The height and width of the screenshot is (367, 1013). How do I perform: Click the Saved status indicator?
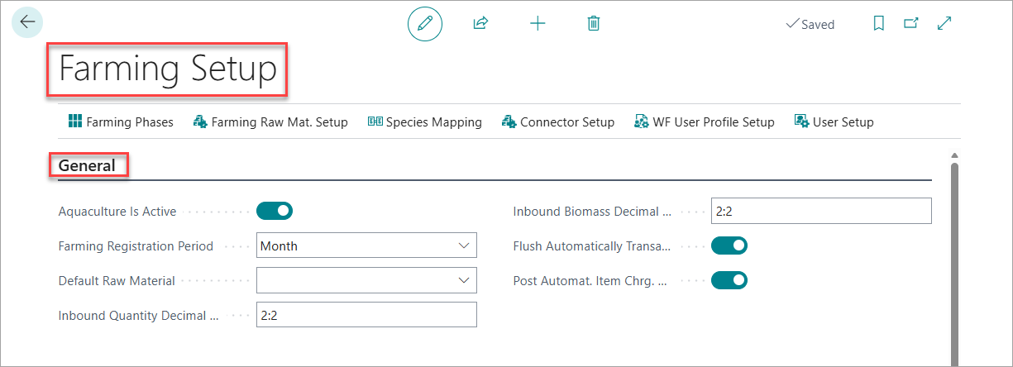[810, 24]
